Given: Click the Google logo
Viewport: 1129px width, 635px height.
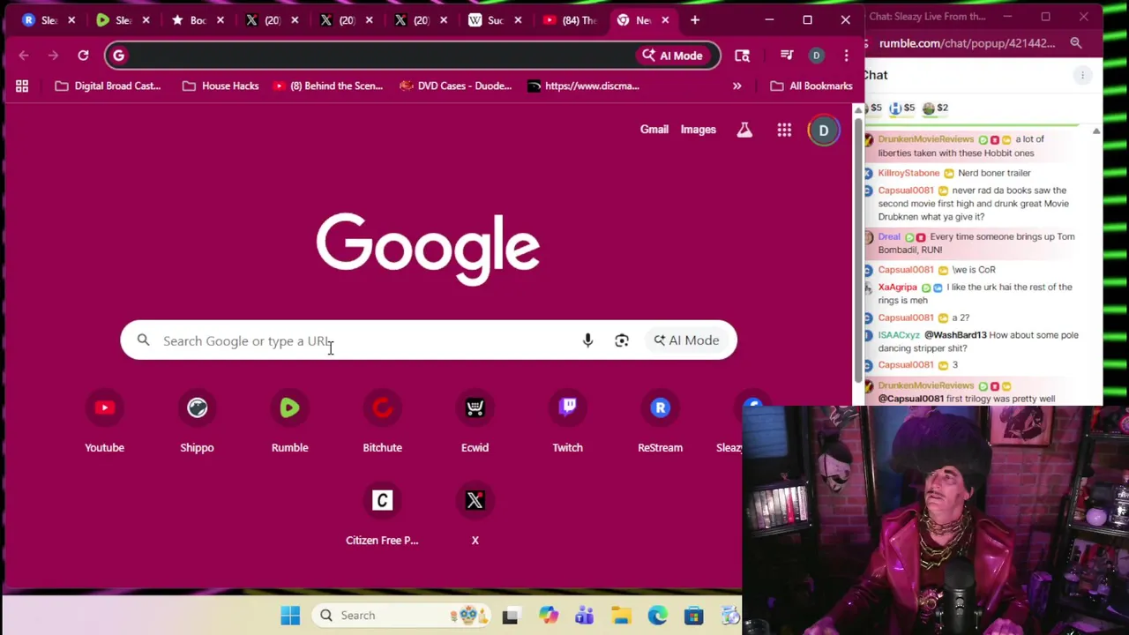Looking at the screenshot, I should click(x=428, y=248).
